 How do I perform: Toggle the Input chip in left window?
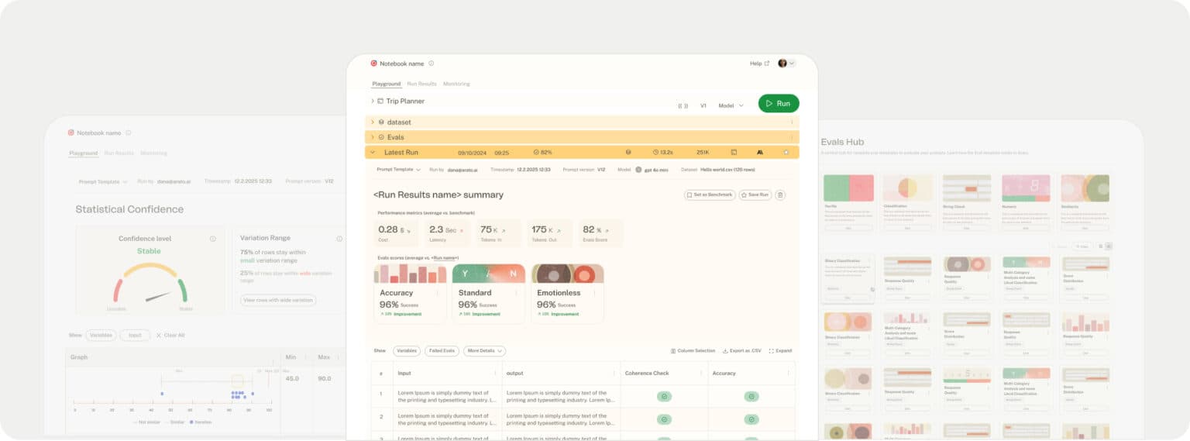tap(135, 335)
